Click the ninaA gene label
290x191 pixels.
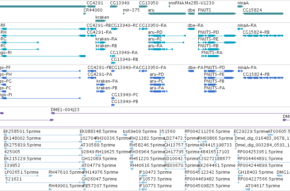243,3
